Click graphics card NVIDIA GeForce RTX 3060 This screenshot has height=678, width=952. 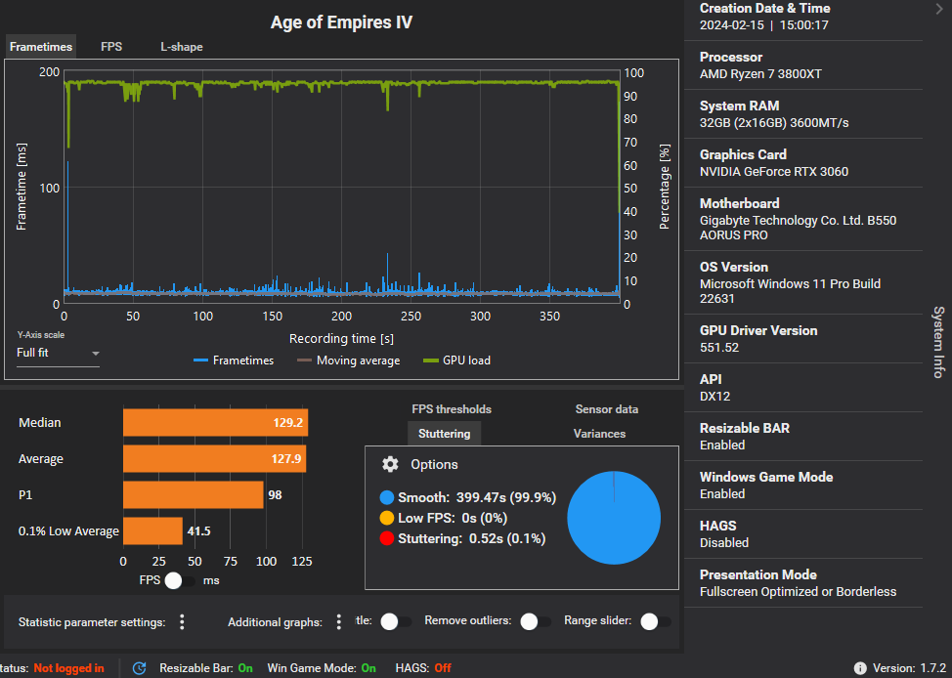coord(773,172)
